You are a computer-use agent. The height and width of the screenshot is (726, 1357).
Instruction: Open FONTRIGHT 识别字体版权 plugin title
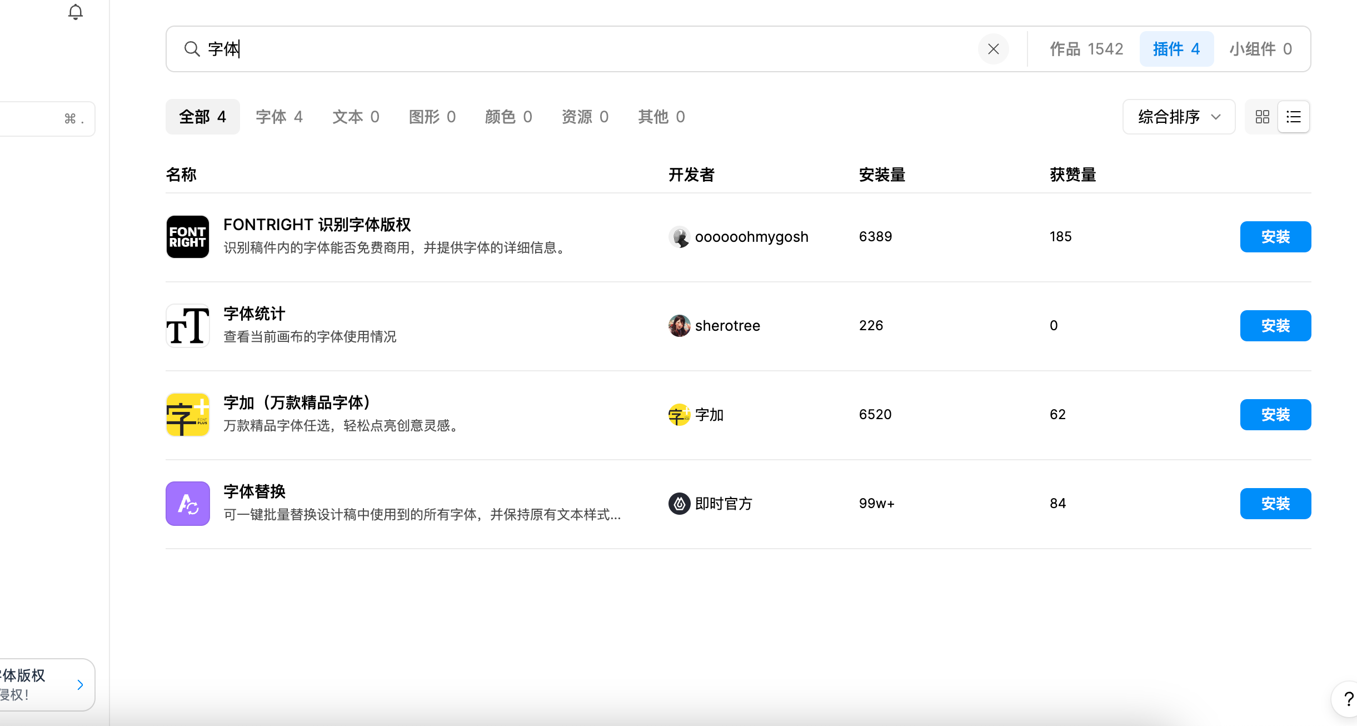point(317,225)
